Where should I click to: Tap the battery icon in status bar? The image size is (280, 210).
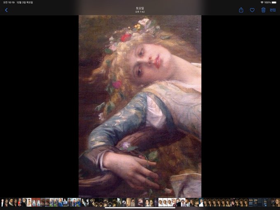click(274, 2)
